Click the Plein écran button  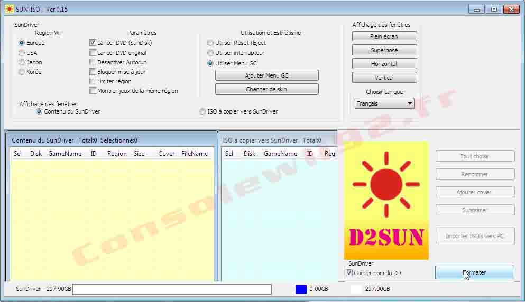pyautogui.click(x=384, y=36)
